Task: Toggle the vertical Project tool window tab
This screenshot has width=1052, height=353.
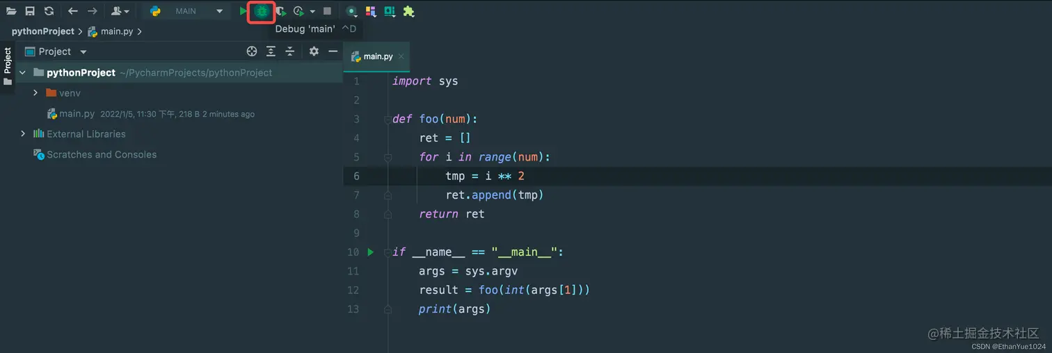Action: point(8,66)
